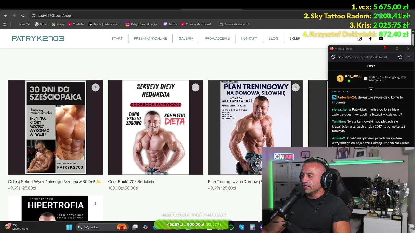Open GALERIA menu item

pyautogui.click(x=186, y=39)
